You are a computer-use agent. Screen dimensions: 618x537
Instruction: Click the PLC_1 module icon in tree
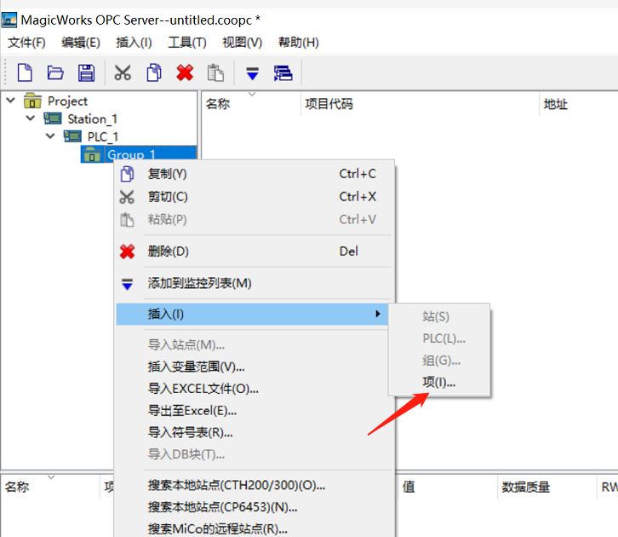pyautogui.click(x=72, y=136)
